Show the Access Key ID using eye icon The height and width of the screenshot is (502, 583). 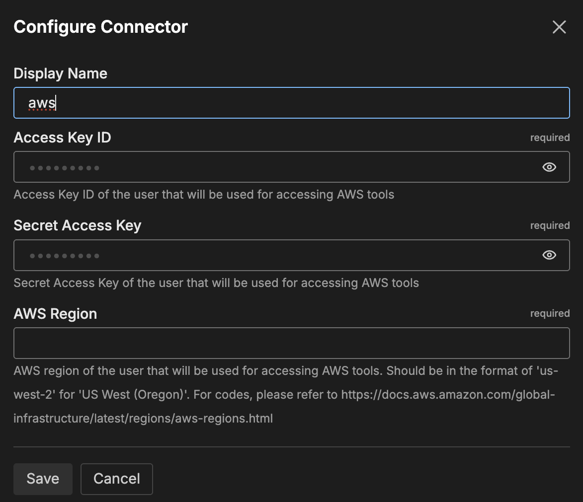[x=549, y=167]
